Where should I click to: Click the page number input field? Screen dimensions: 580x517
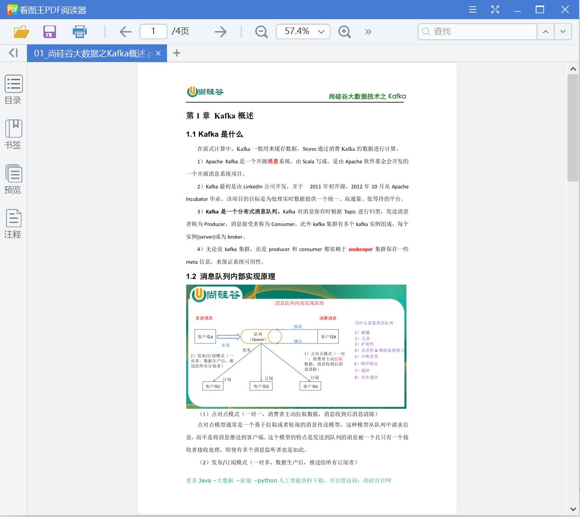153,31
